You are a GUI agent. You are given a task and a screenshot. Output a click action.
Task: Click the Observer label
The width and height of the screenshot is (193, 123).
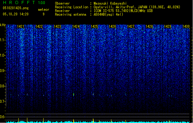(62, 3)
